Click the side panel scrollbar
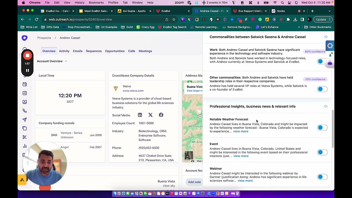352x198 pixels. click(x=333, y=129)
